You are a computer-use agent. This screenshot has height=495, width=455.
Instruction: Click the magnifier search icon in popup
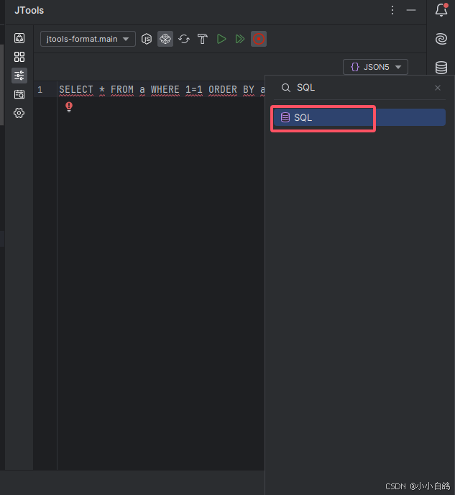click(x=285, y=88)
